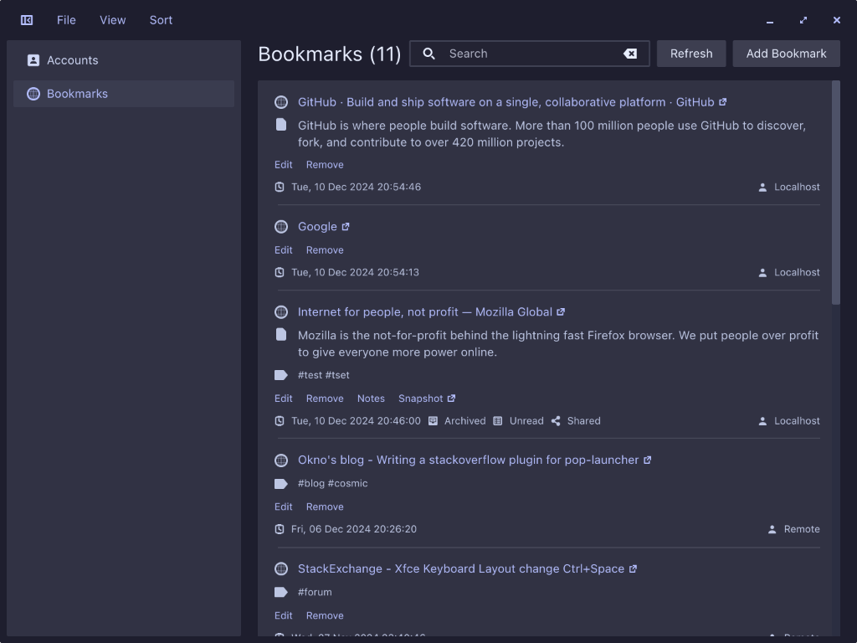Click the Localhost user icon on GitHub row
Screen dimensions: 857x643
[x=762, y=188]
